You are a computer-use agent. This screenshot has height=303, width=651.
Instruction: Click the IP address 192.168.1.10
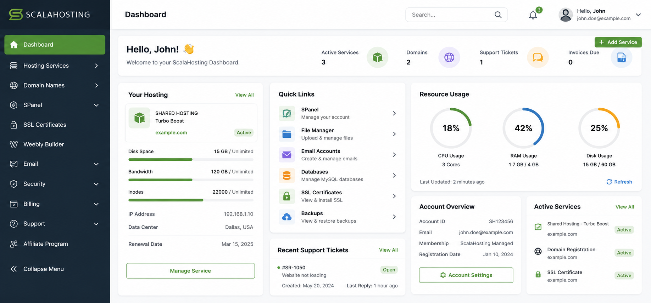pos(239,214)
